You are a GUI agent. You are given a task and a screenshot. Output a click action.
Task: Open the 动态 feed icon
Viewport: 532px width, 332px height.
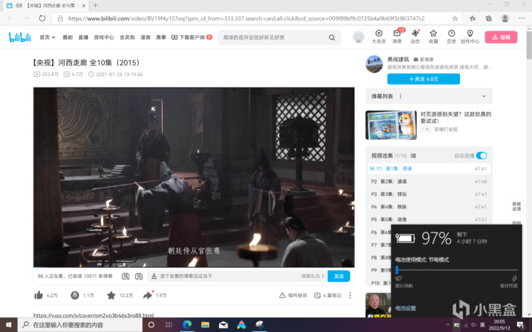(x=415, y=37)
